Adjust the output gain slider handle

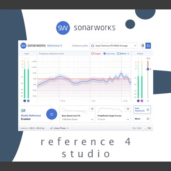[148, 69]
